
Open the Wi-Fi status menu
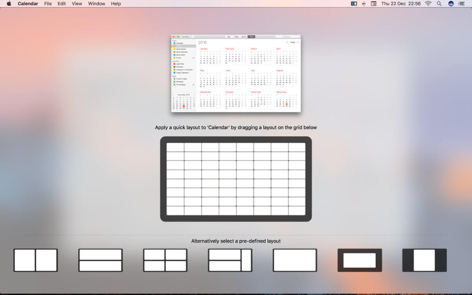click(x=428, y=4)
